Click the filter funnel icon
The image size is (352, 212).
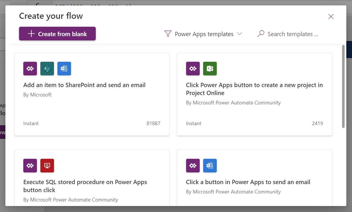coord(168,34)
